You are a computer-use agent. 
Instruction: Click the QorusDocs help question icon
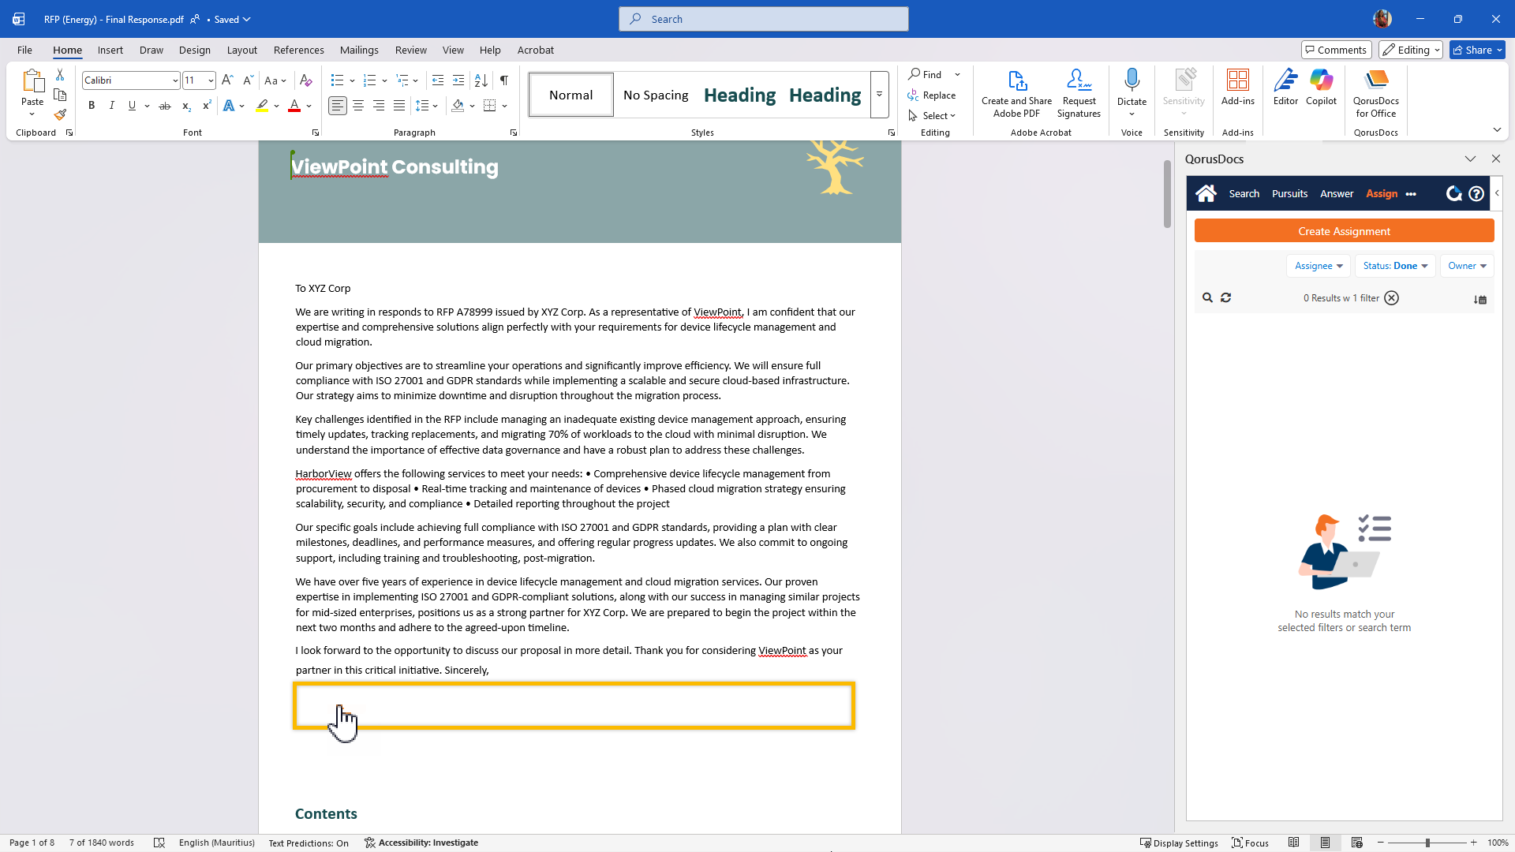[x=1476, y=193]
